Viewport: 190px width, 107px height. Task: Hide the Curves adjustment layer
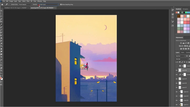(x=177, y=75)
